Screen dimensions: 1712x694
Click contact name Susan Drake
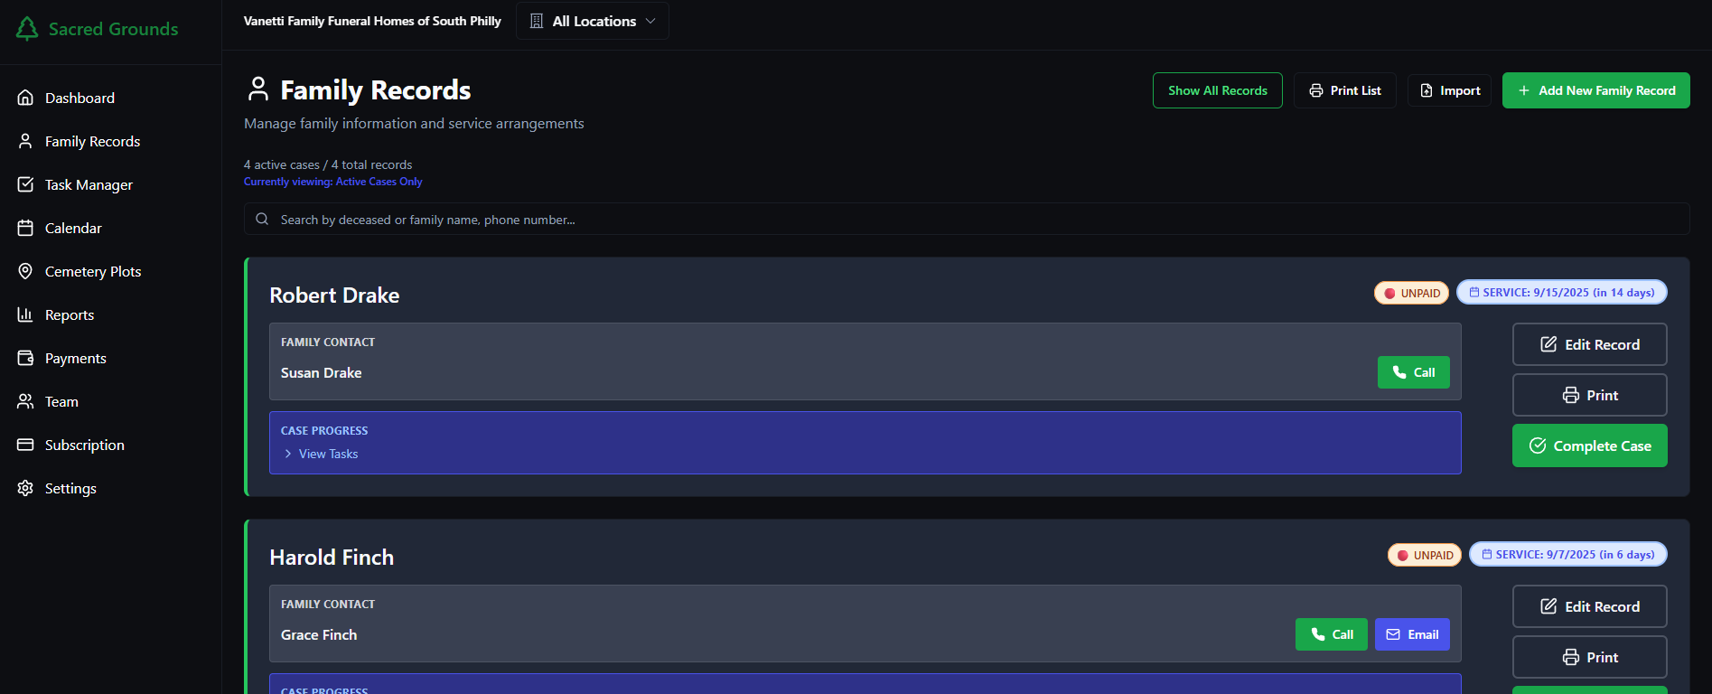[322, 372]
